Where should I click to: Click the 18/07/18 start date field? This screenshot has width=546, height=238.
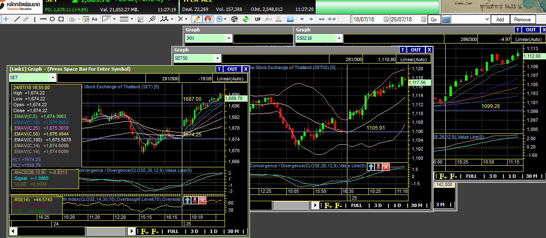(x=370, y=20)
